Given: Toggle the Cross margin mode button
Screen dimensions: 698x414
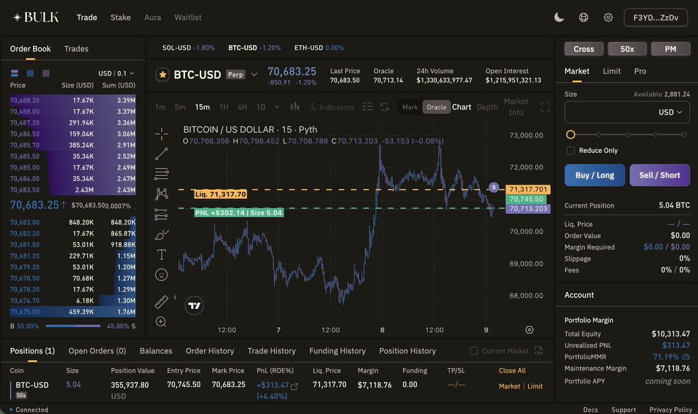Looking at the screenshot, I should coord(584,49).
